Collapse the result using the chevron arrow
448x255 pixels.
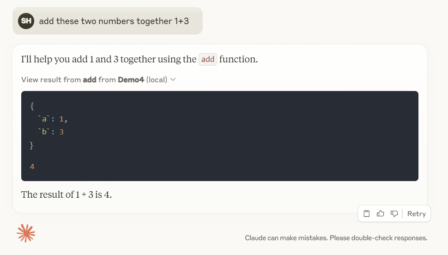point(173,79)
